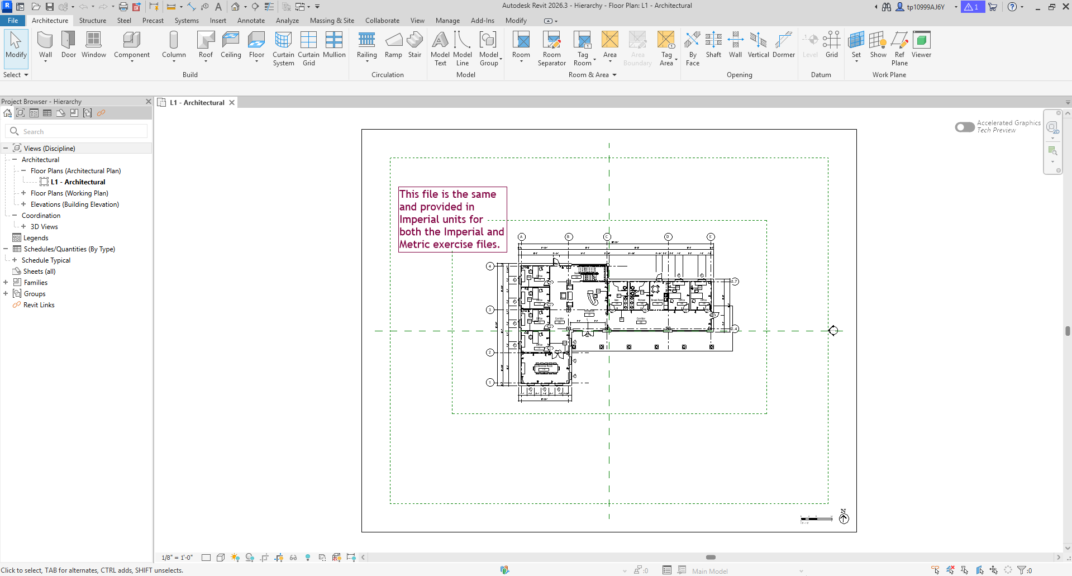Viewport: 1072px width, 576px height.
Task: Select the Dormer opening tool
Action: (784, 45)
